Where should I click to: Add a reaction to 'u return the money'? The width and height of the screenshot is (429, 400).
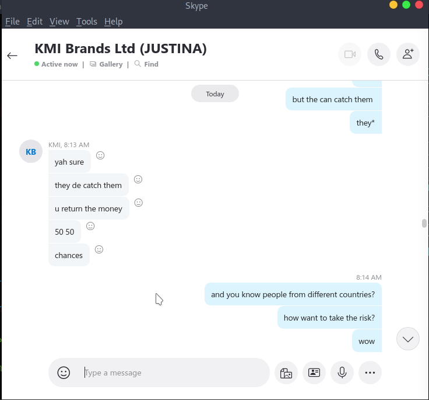point(139,203)
